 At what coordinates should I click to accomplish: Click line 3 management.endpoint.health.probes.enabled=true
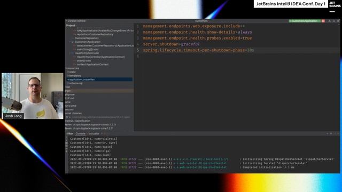(x=197, y=38)
